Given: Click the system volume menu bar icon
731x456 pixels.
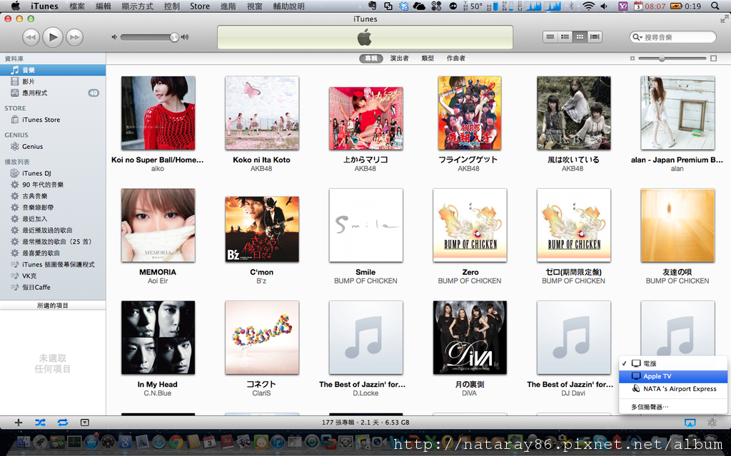Looking at the screenshot, I should (x=604, y=6).
